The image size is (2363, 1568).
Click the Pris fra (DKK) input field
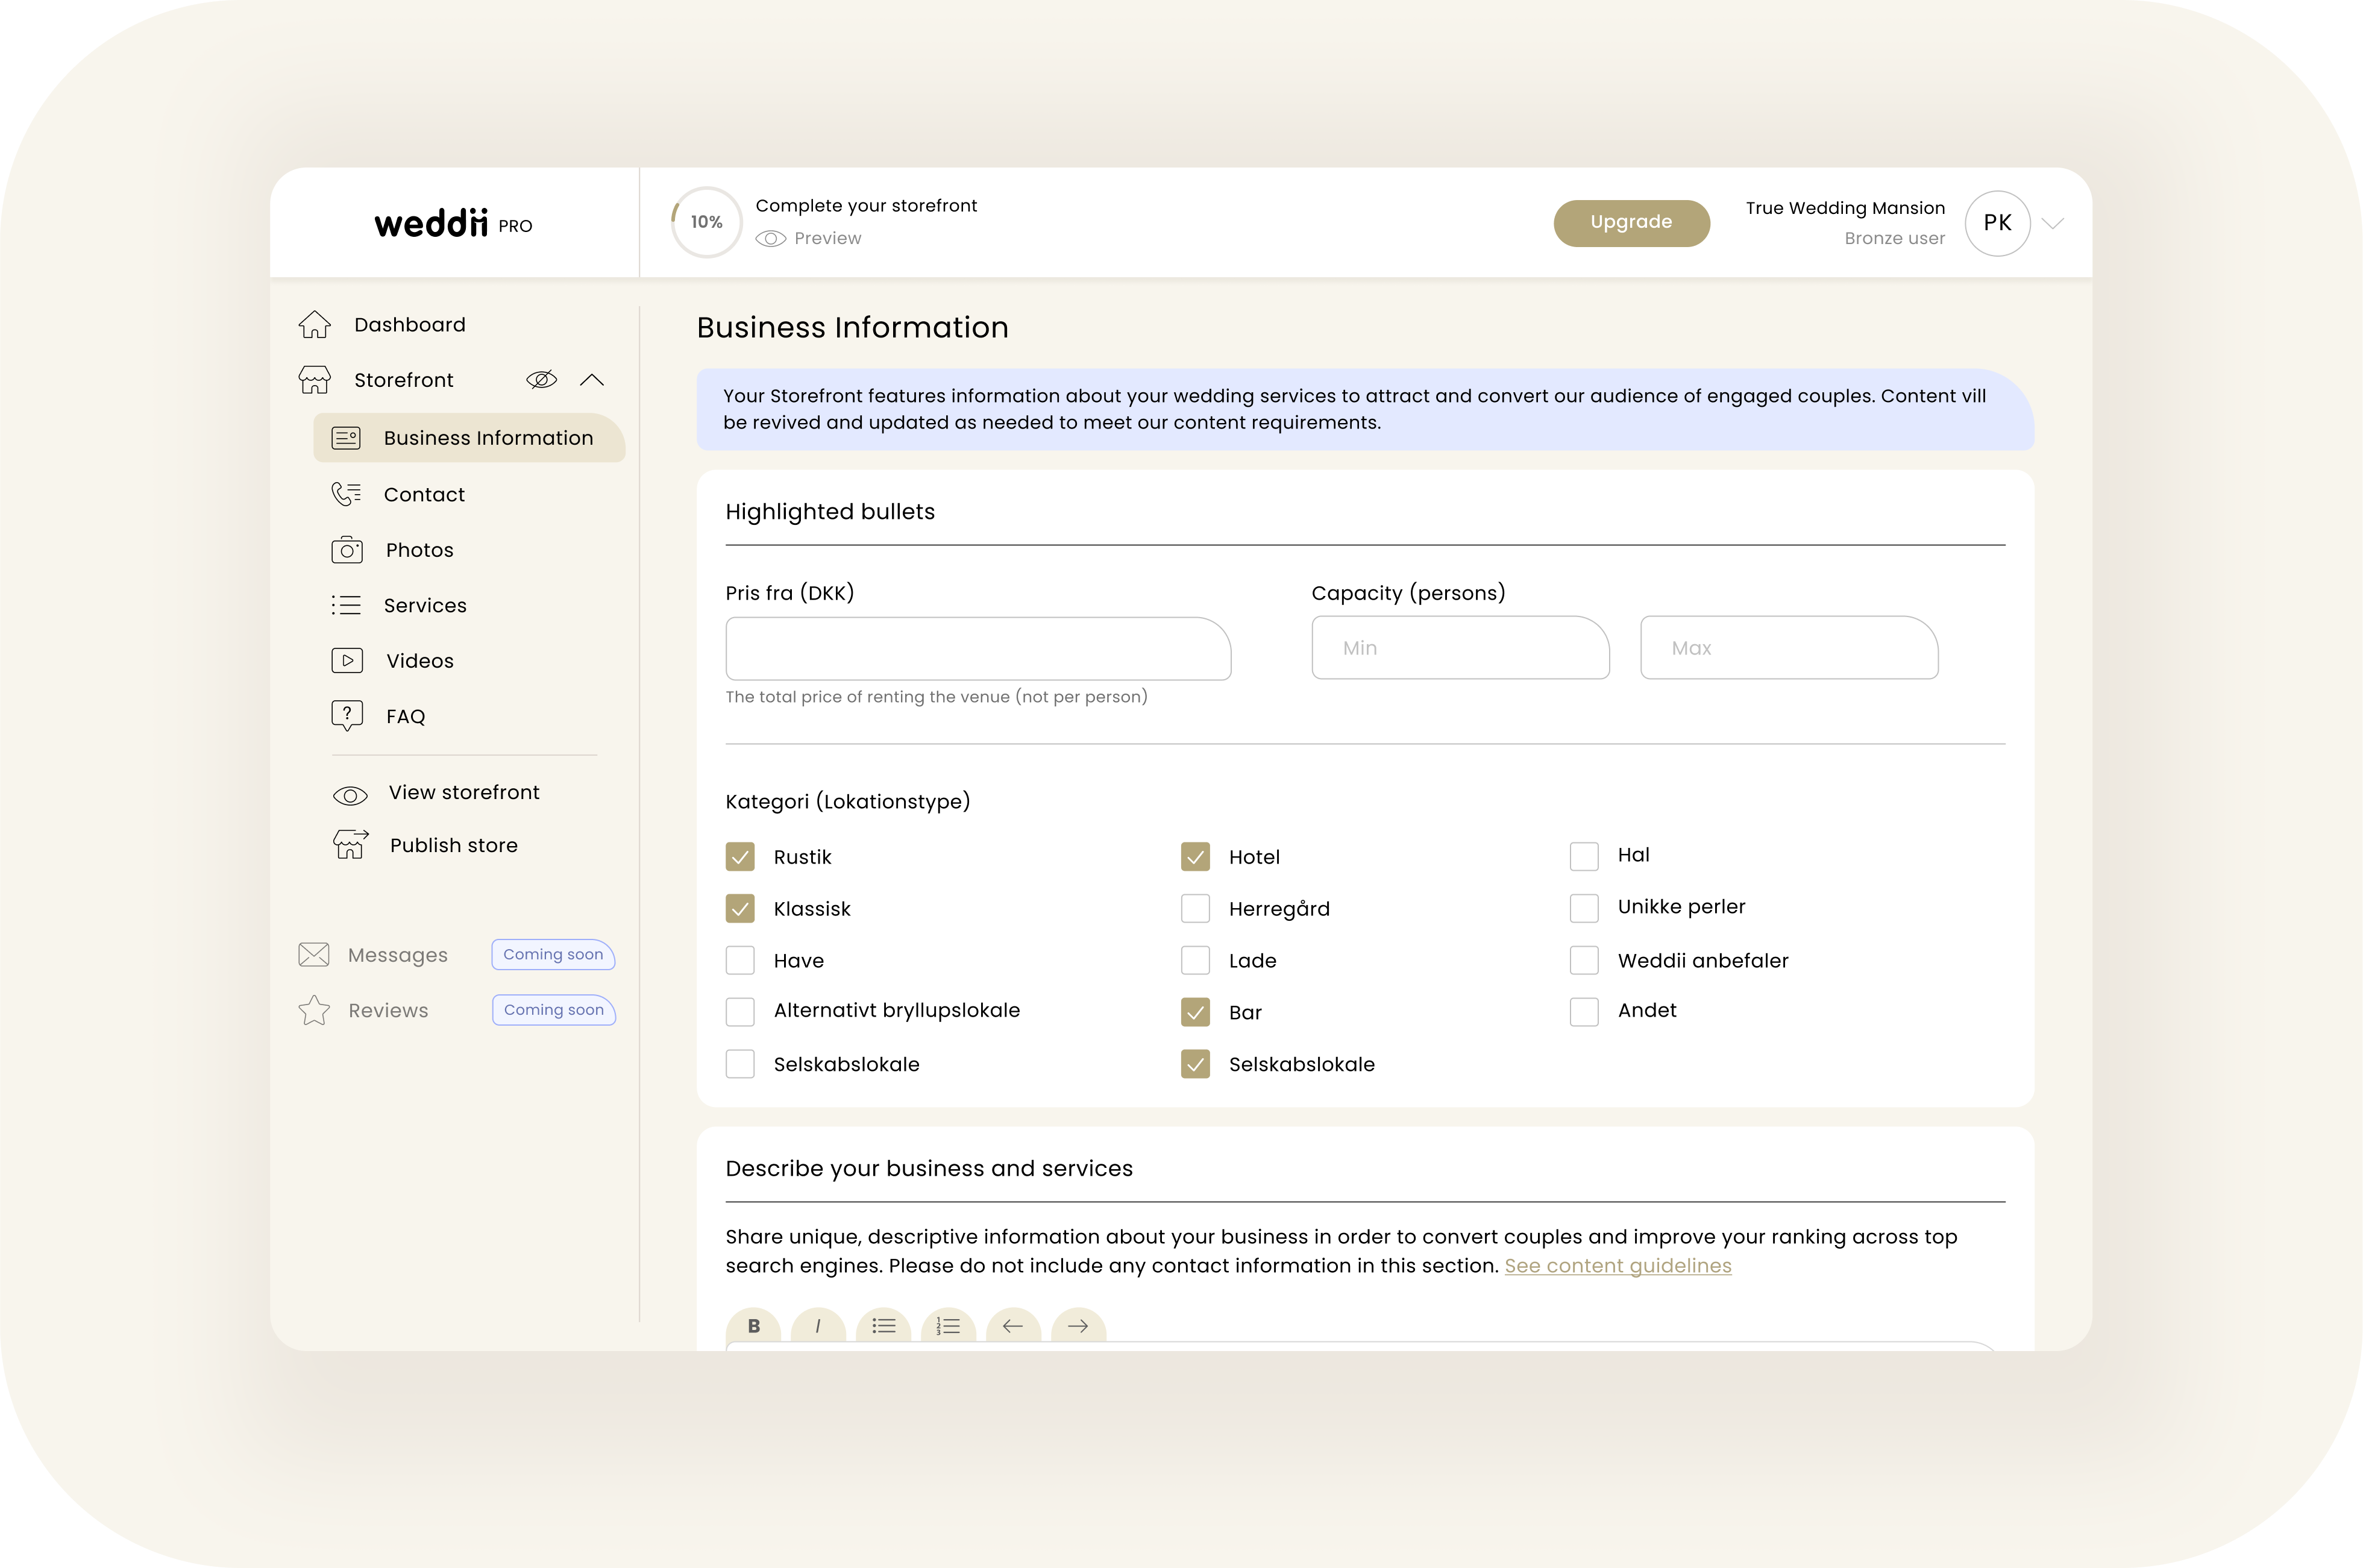977,649
